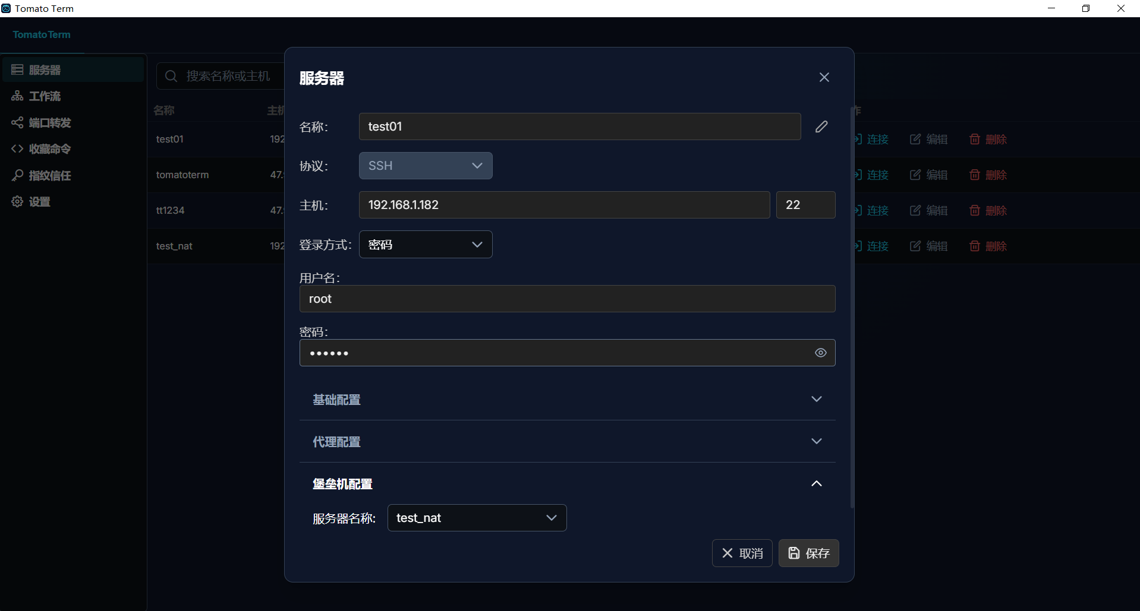Click the 设置 gear icon
Image resolution: width=1140 pixels, height=611 pixels.
[x=17, y=202]
